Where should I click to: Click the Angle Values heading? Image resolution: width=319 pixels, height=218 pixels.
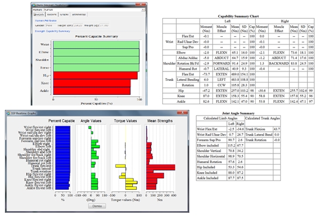click(91, 121)
